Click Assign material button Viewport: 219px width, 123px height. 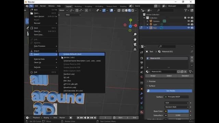(153, 76)
